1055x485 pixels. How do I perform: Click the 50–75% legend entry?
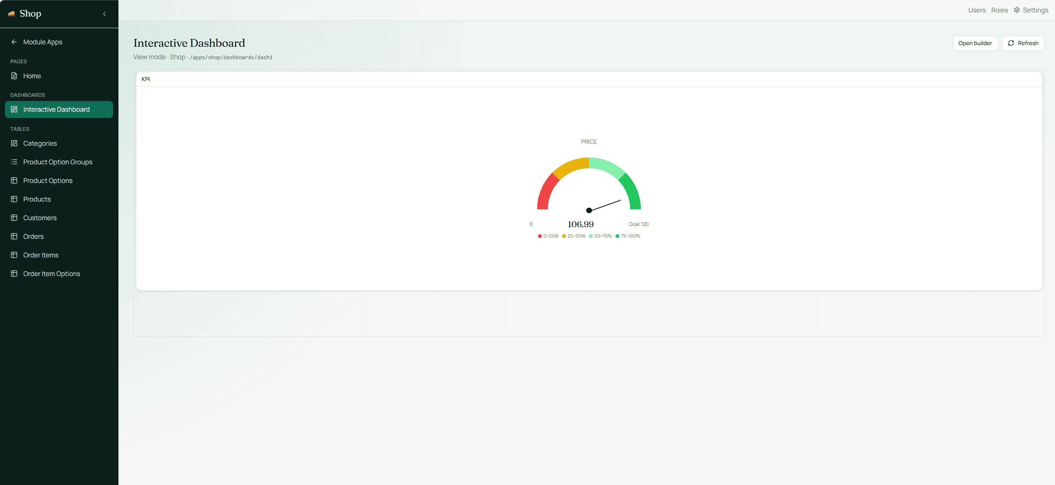(x=600, y=236)
